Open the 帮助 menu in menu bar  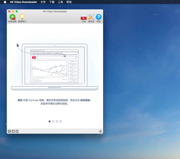[69, 2]
